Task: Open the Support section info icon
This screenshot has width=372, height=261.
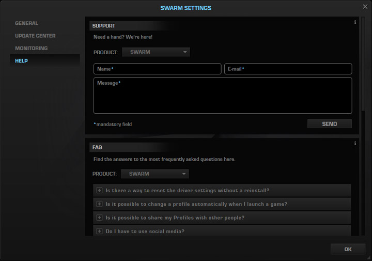Action: point(355,22)
